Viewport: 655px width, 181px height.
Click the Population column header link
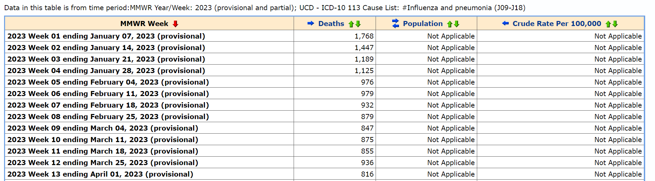click(423, 24)
